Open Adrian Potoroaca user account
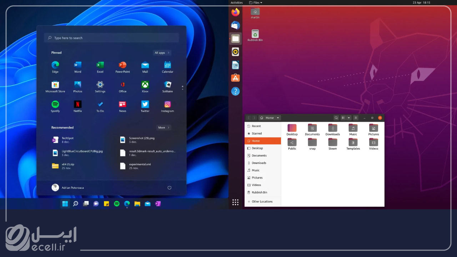This screenshot has height=257, width=457. click(68, 187)
